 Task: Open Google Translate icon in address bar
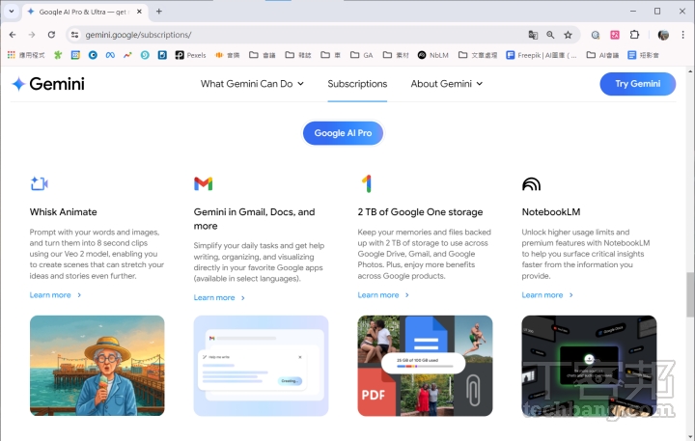pyautogui.click(x=533, y=35)
